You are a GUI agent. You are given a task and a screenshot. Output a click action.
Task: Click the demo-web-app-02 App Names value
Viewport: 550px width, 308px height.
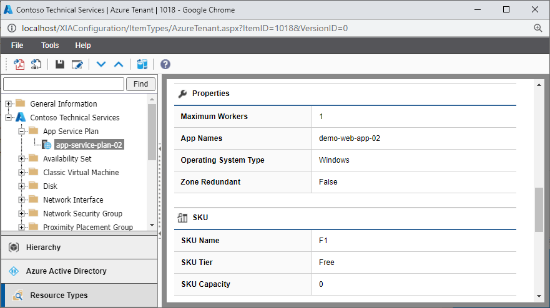(350, 138)
